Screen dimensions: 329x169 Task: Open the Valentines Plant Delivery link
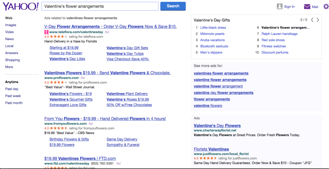(x=127, y=94)
